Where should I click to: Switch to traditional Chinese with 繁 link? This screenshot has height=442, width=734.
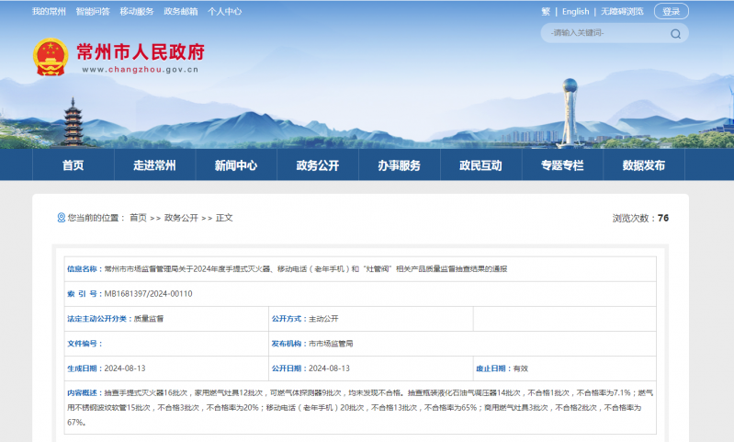(546, 12)
